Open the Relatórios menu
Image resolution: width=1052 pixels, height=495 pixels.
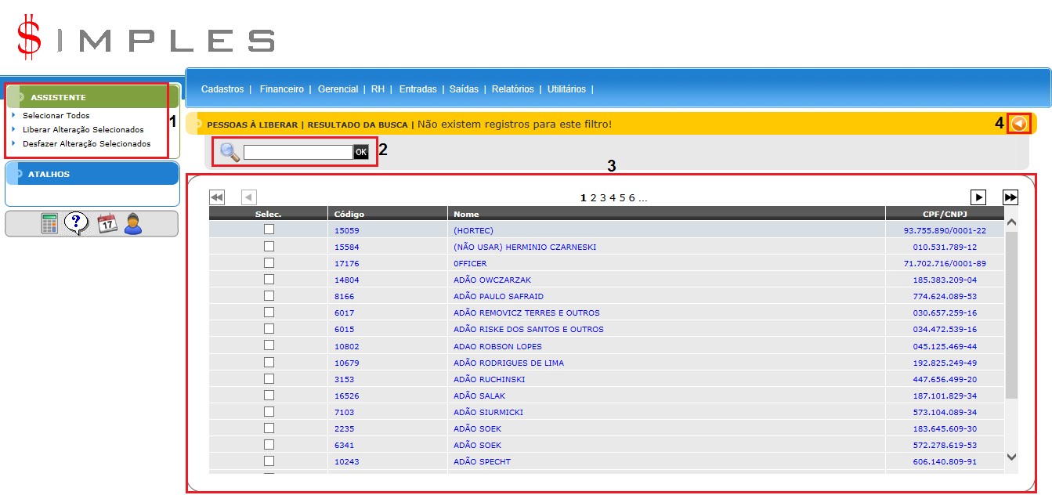pos(512,89)
